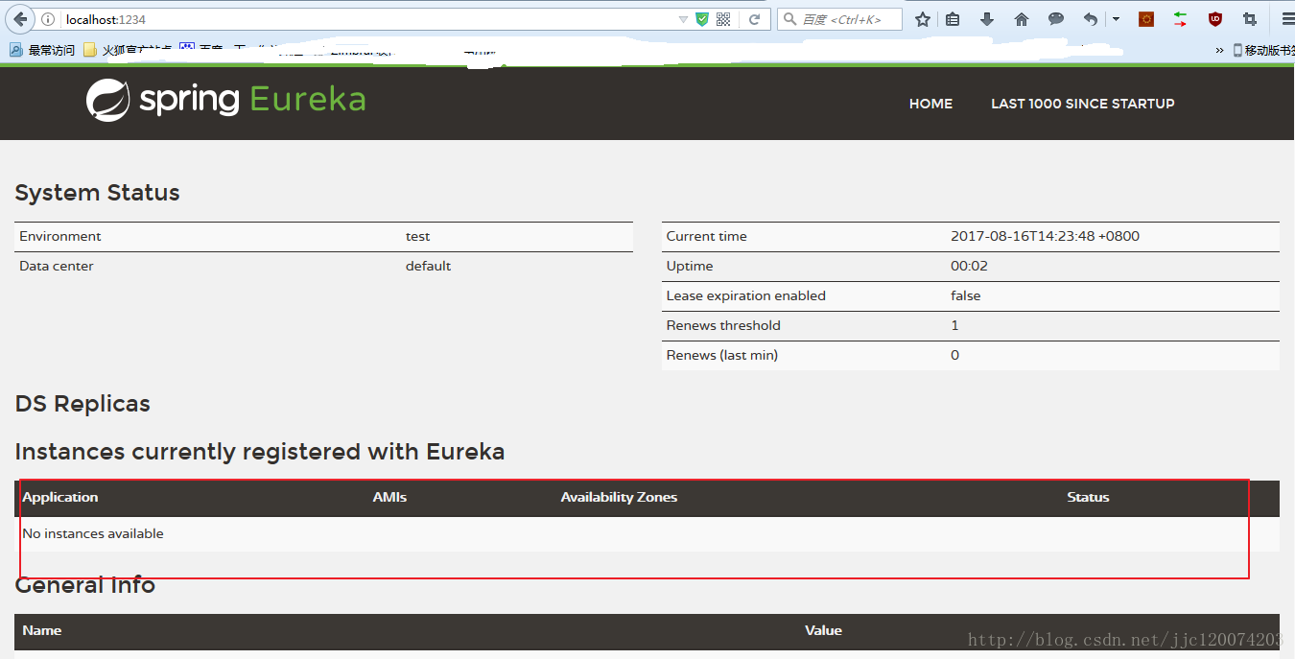Select the uptime value 00:02
This screenshot has height=659, width=1295.
tap(969, 266)
